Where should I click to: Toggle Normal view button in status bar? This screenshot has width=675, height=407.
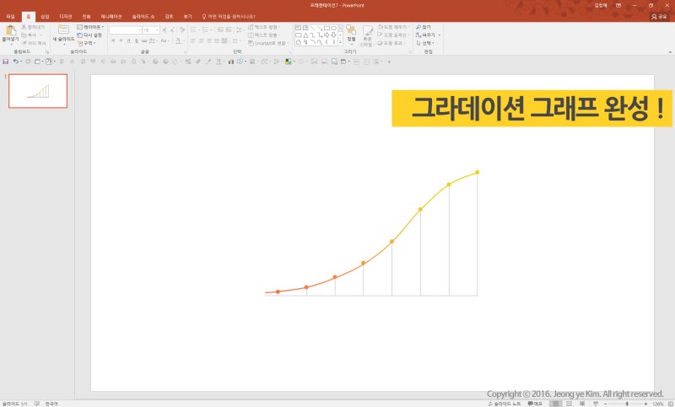click(x=555, y=404)
